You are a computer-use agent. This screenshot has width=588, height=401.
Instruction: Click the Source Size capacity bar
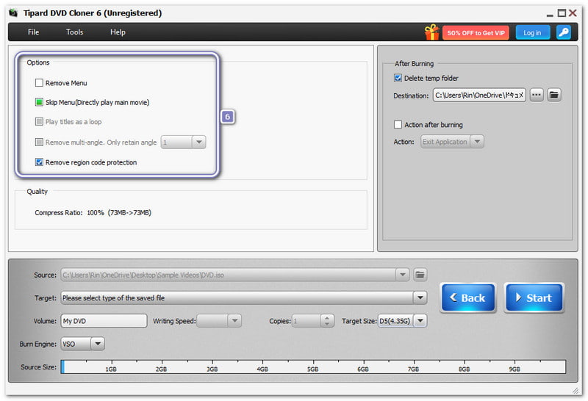click(312, 367)
